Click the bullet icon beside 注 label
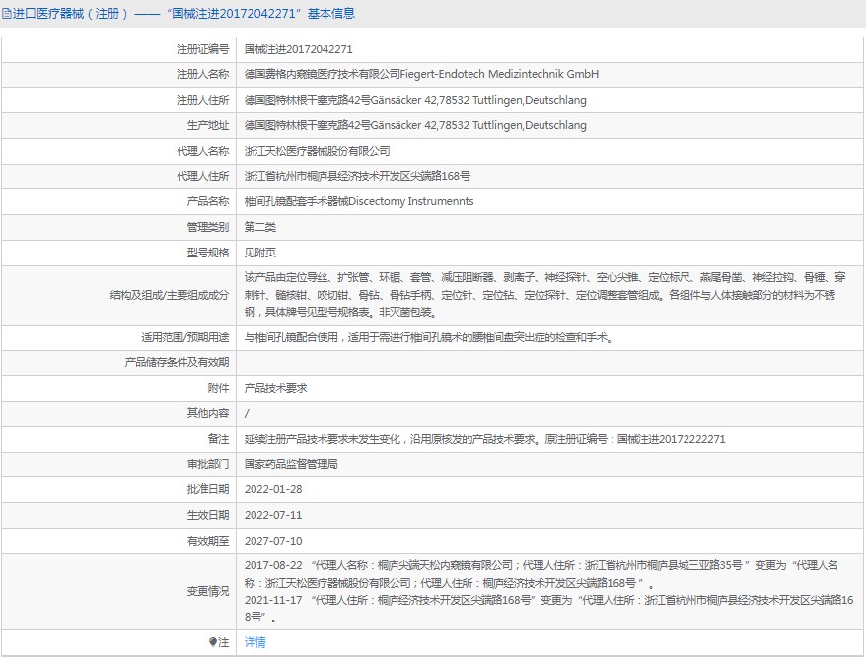This screenshot has height=658, width=866. [213, 642]
